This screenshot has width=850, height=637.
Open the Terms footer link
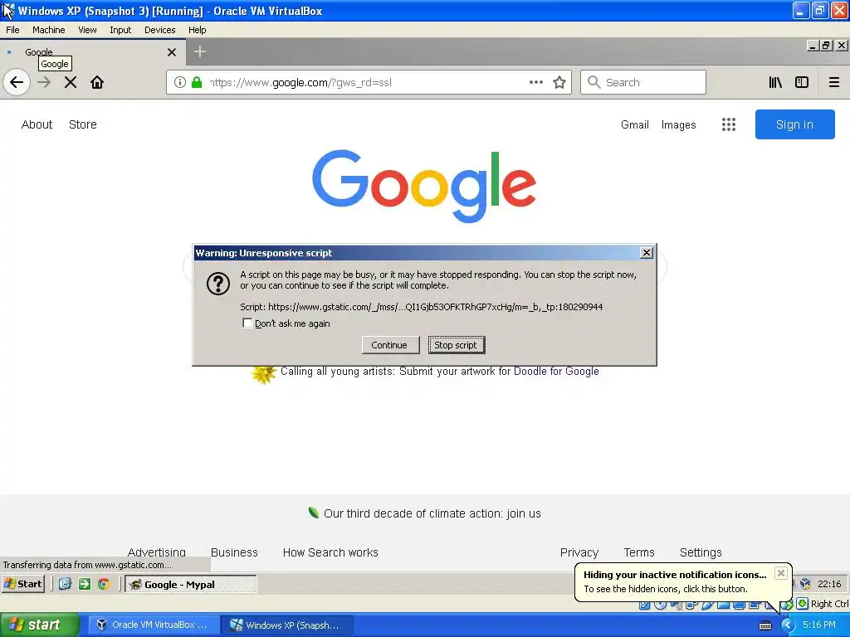(639, 552)
